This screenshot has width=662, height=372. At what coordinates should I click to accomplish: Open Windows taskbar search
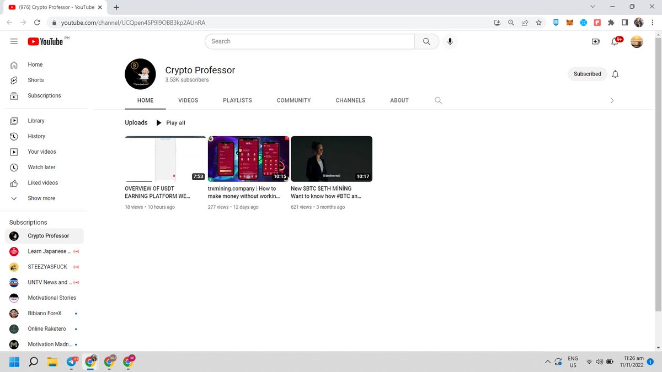(33, 362)
